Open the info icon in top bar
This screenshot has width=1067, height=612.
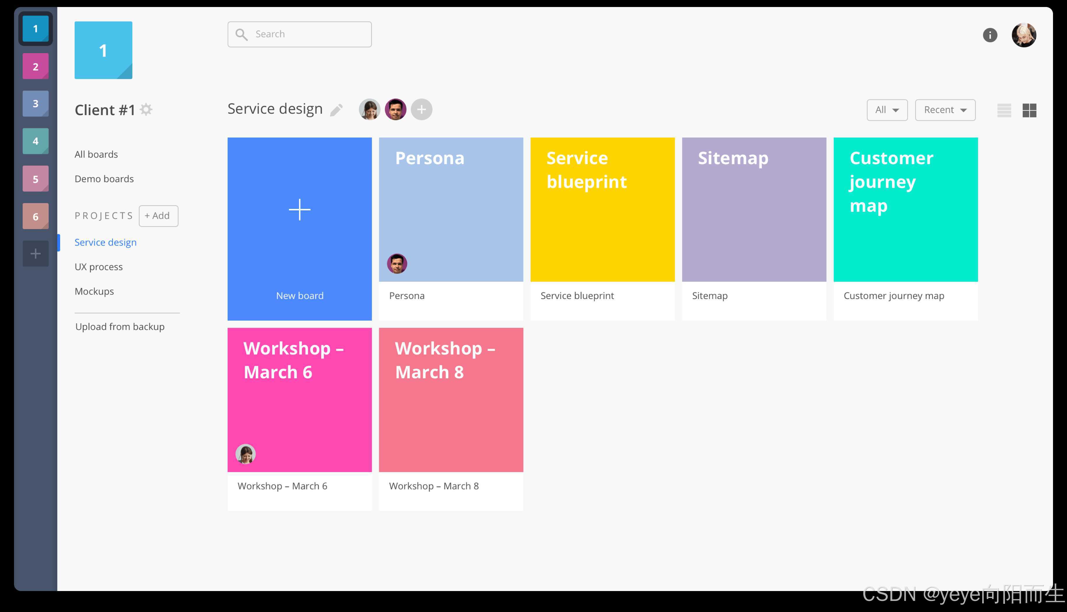990,35
